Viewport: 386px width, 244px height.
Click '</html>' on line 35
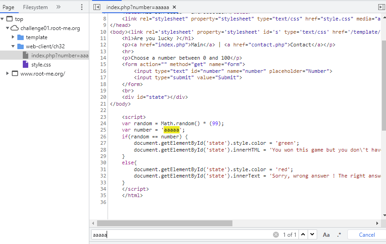click(132, 196)
